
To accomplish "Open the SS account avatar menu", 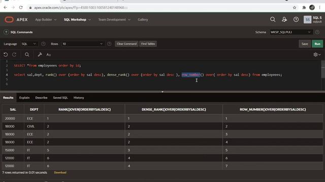I will click(x=307, y=20).
